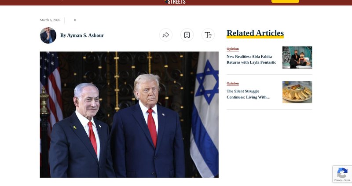Open the reCAPTCHA Terms link
The height and width of the screenshot is (186, 352).
point(347,180)
